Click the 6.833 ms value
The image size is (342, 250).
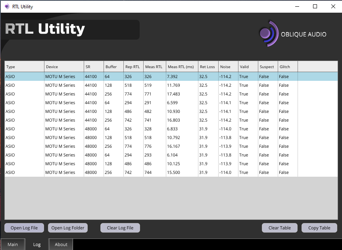point(172,129)
